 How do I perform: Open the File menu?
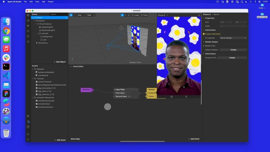point(25,2)
